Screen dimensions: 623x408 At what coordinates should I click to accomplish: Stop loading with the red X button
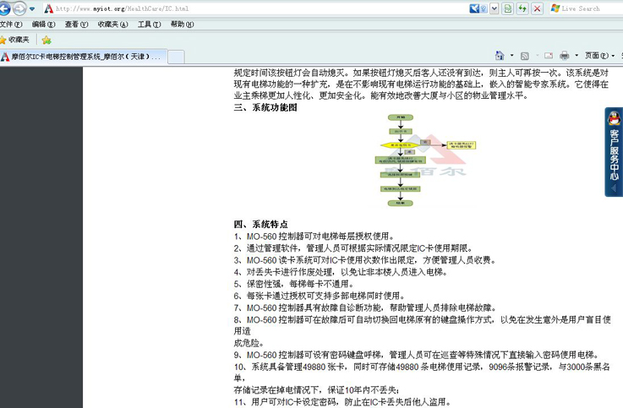click(x=537, y=8)
